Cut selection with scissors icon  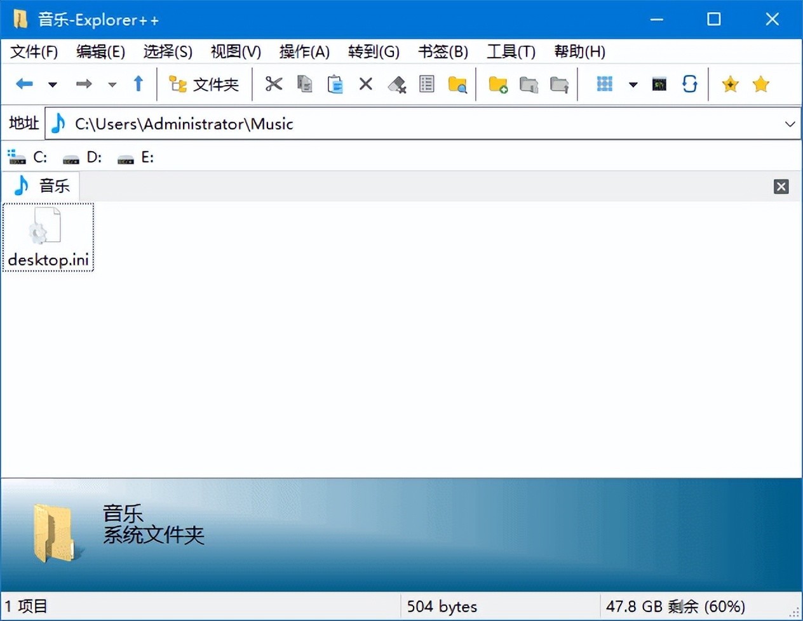274,84
